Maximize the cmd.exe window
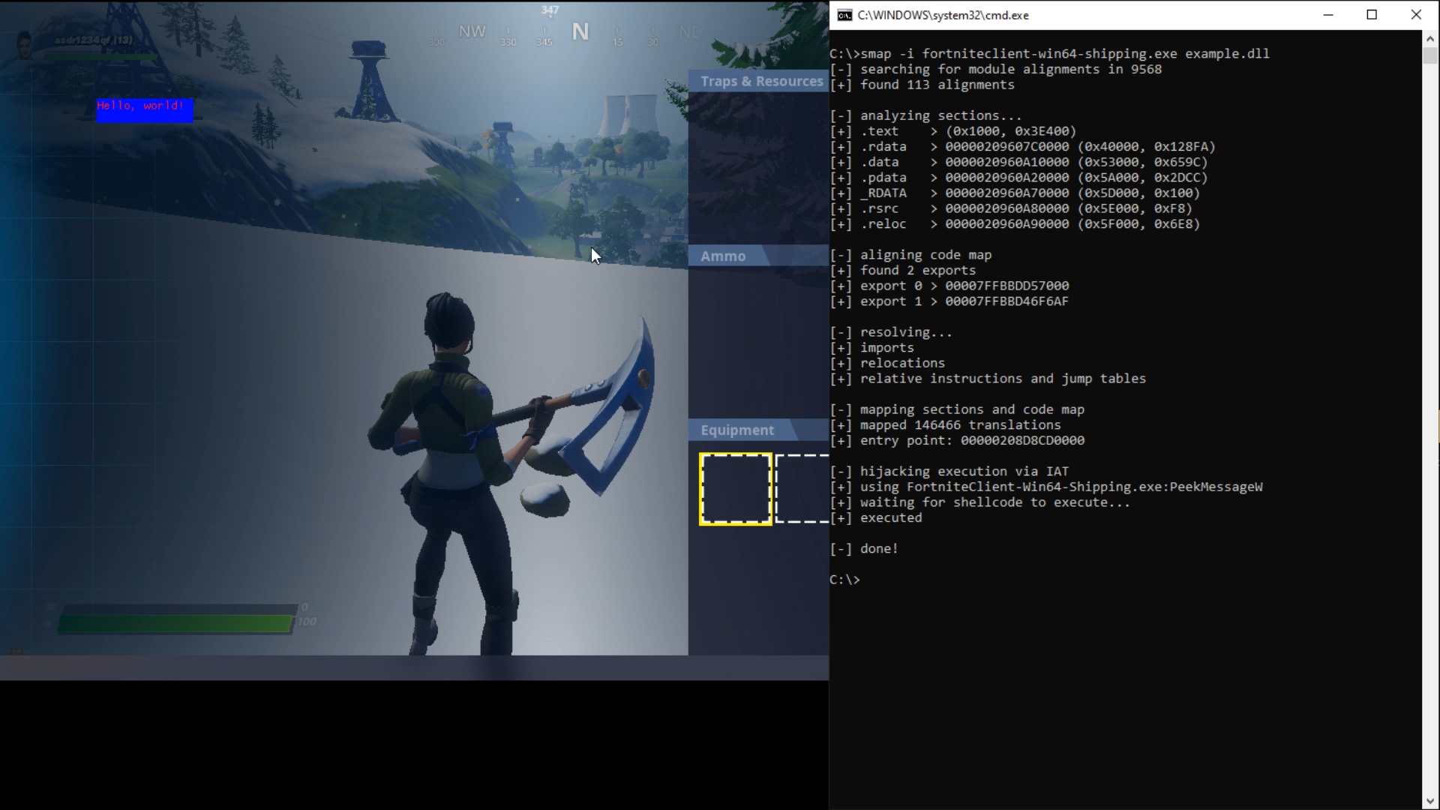The width and height of the screenshot is (1440, 810). [x=1372, y=15]
